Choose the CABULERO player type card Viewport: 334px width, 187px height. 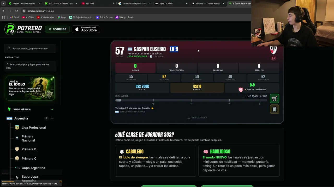pyautogui.click(x=156, y=161)
